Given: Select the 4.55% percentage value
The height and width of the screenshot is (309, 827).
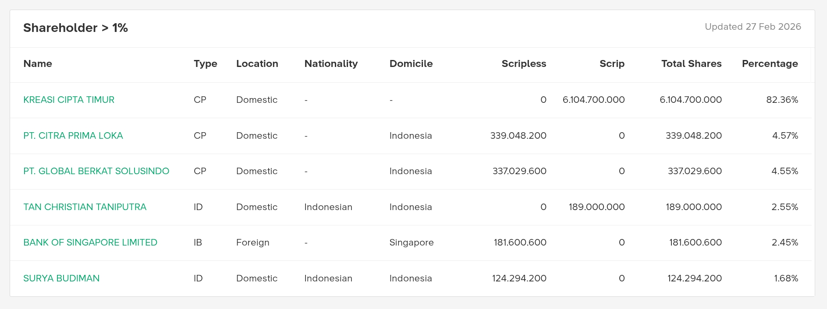Looking at the screenshot, I should [x=785, y=171].
